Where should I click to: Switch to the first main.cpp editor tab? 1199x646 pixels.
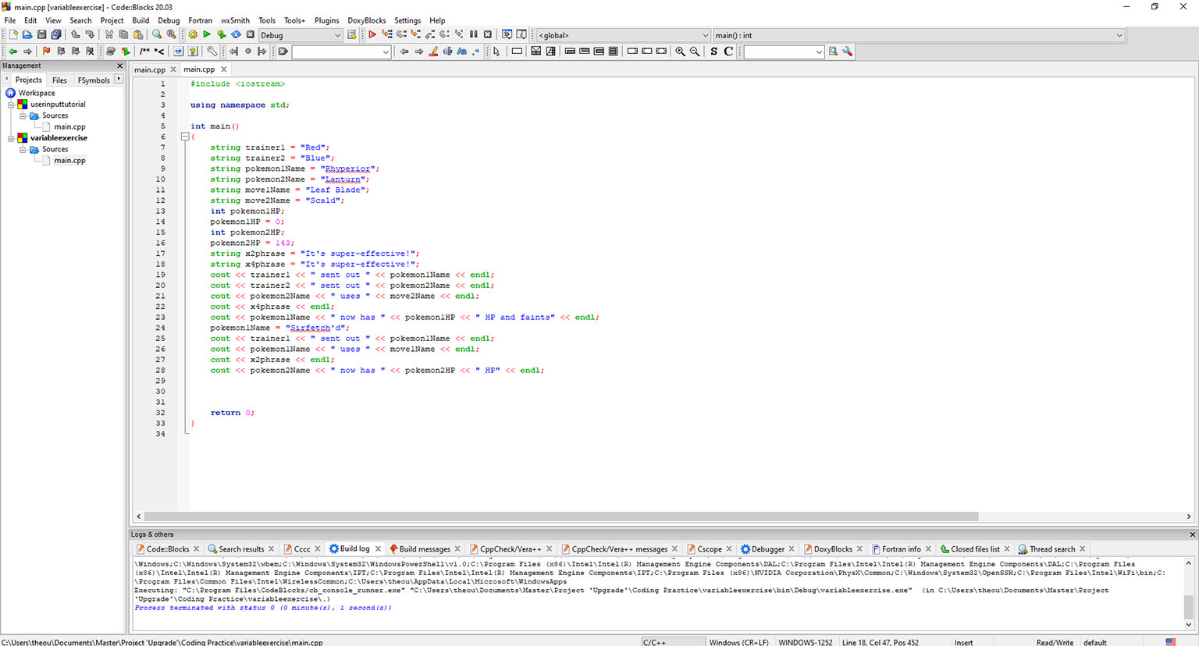[x=150, y=69]
